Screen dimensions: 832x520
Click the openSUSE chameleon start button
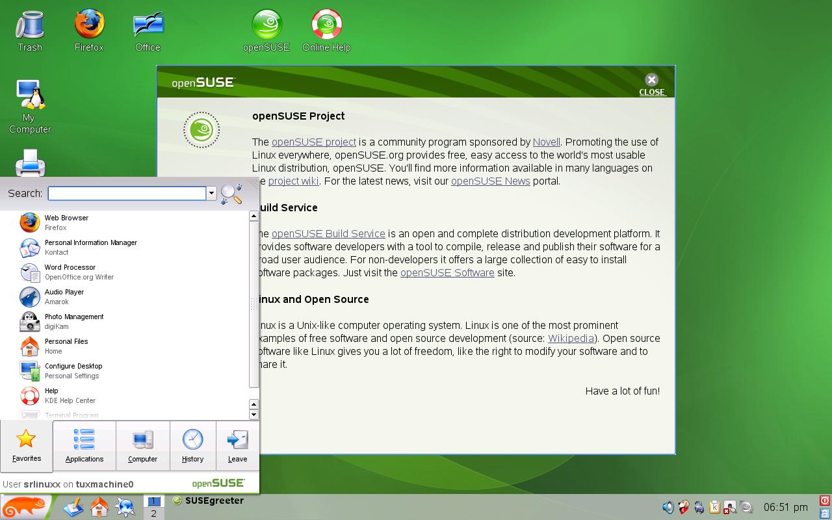[25, 507]
